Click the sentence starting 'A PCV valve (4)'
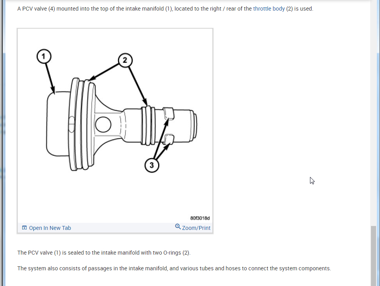Viewport: 380px width, 286px height. [x=165, y=9]
